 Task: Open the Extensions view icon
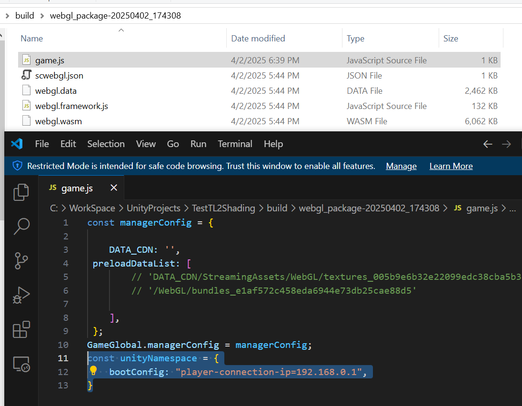click(x=21, y=330)
